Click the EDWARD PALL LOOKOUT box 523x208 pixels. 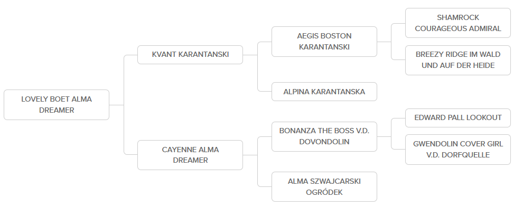pos(458,117)
